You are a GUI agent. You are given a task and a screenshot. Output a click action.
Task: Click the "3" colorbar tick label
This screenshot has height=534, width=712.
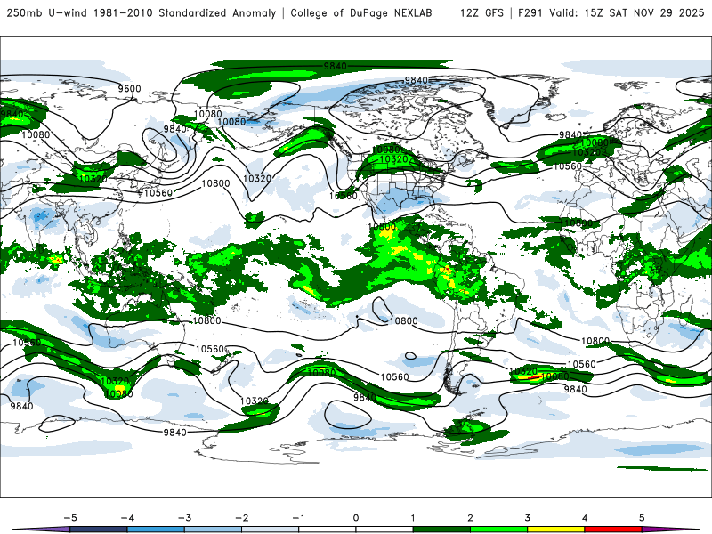528,518
